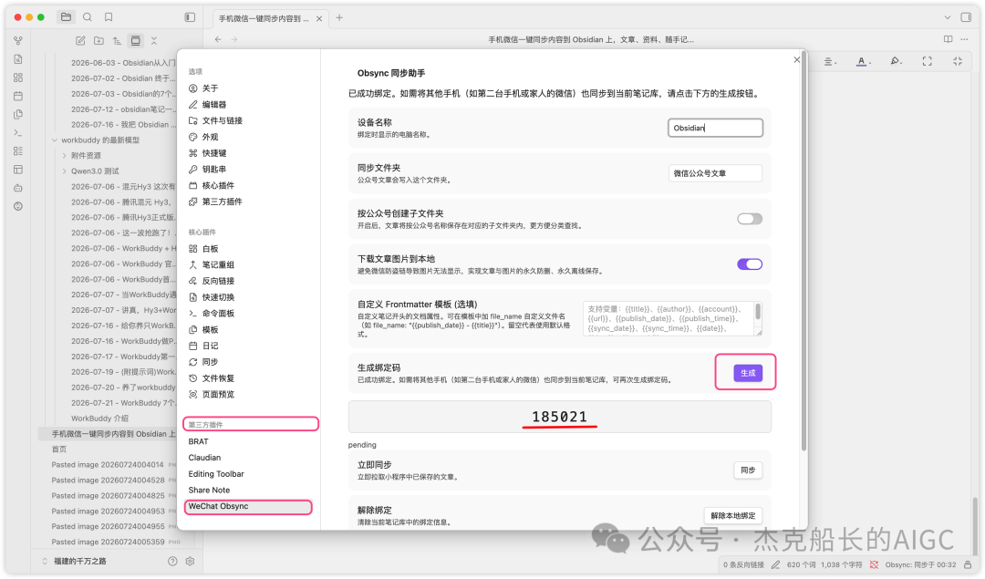The image size is (985, 579).
Task: Open font color picker in toolbar
Action: pos(863,61)
